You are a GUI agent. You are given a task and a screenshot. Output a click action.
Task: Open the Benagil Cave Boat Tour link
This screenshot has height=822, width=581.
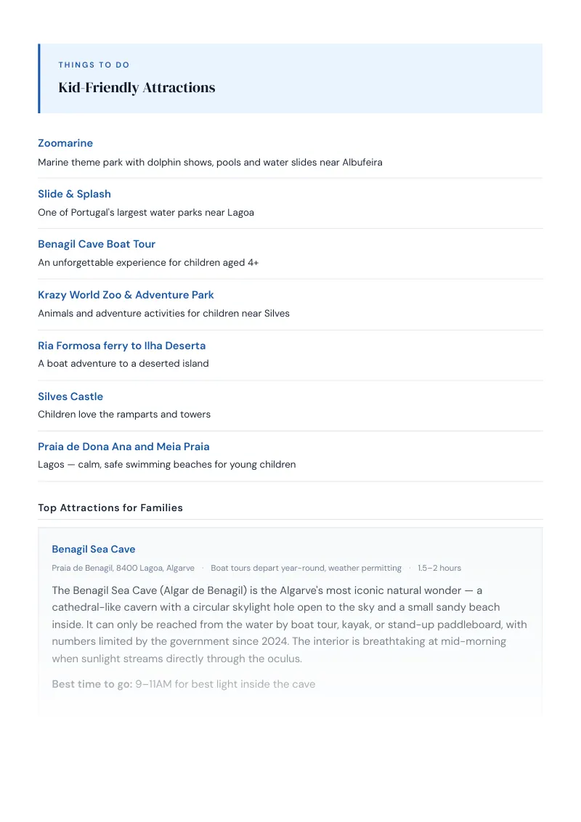[x=97, y=244]
